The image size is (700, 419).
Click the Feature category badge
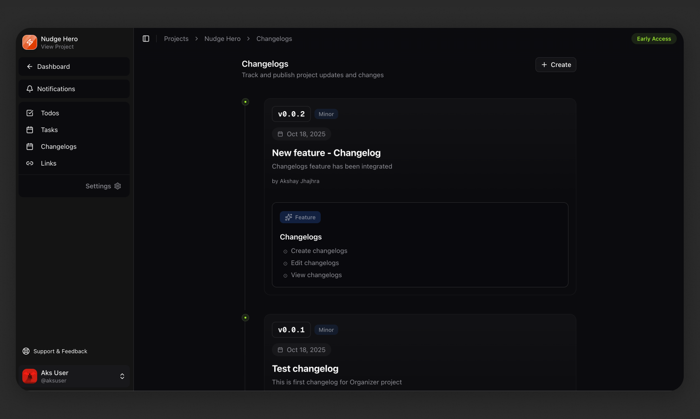click(x=300, y=217)
